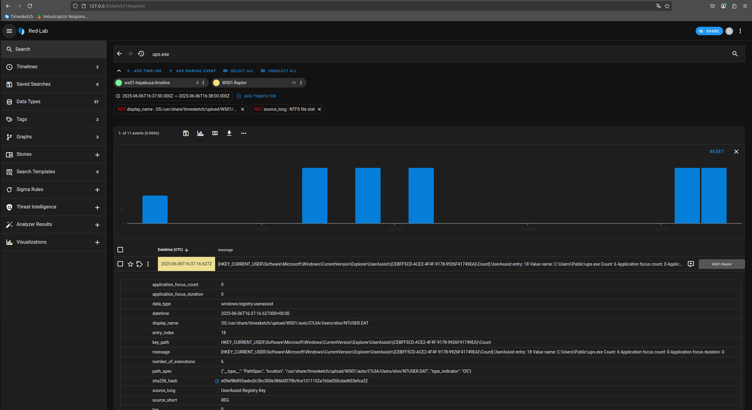752x410 pixels.
Task: Open the column selection icon
Action: tap(215, 133)
